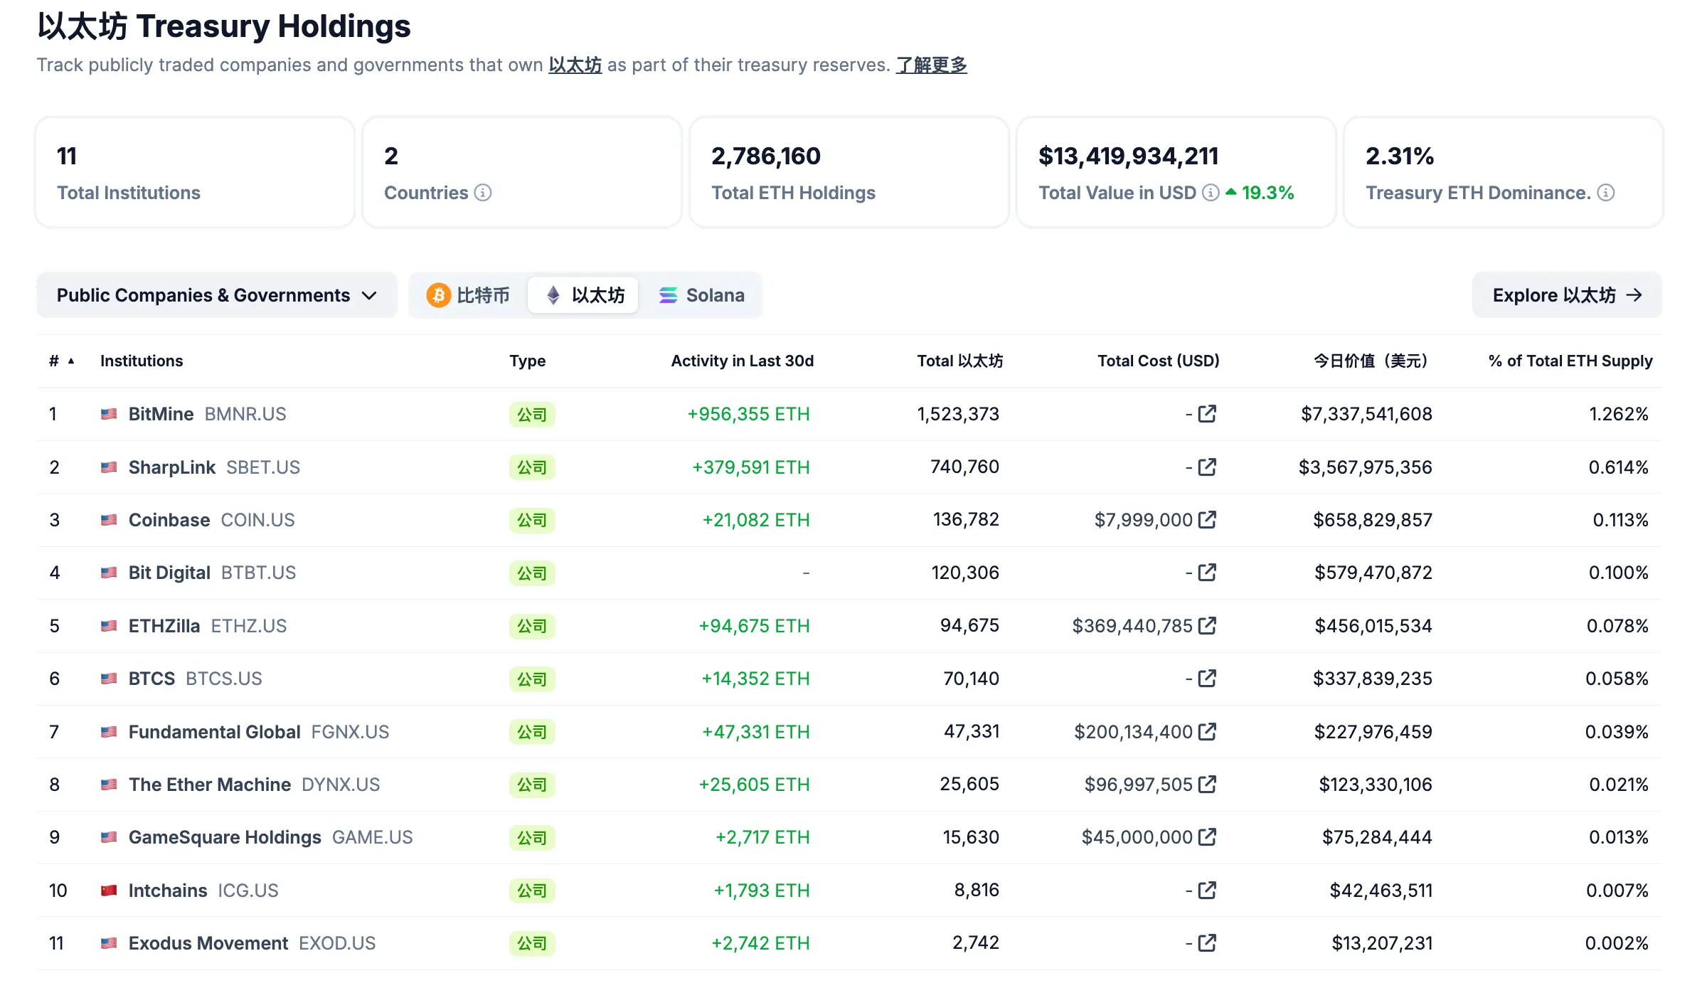This screenshot has height=983, width=1707.
Task: Click the Explore 以太坊 button
Action: coord(1566,295)
